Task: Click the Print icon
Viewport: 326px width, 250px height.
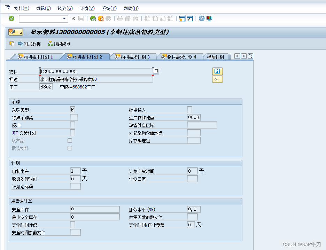Action: tap(120, 18)
